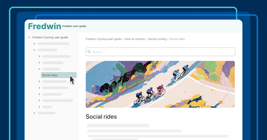Viewport: 267px width, 140px height.
Task: Collapse the second expanded top-level tree section
Action: 35,50
